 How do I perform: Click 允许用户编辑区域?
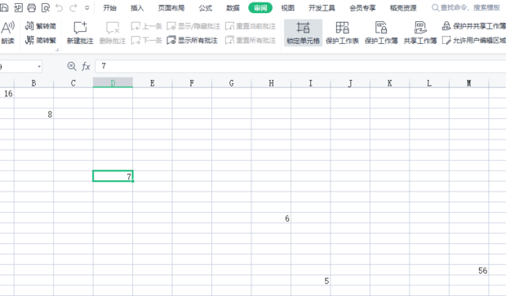point(473,40)
